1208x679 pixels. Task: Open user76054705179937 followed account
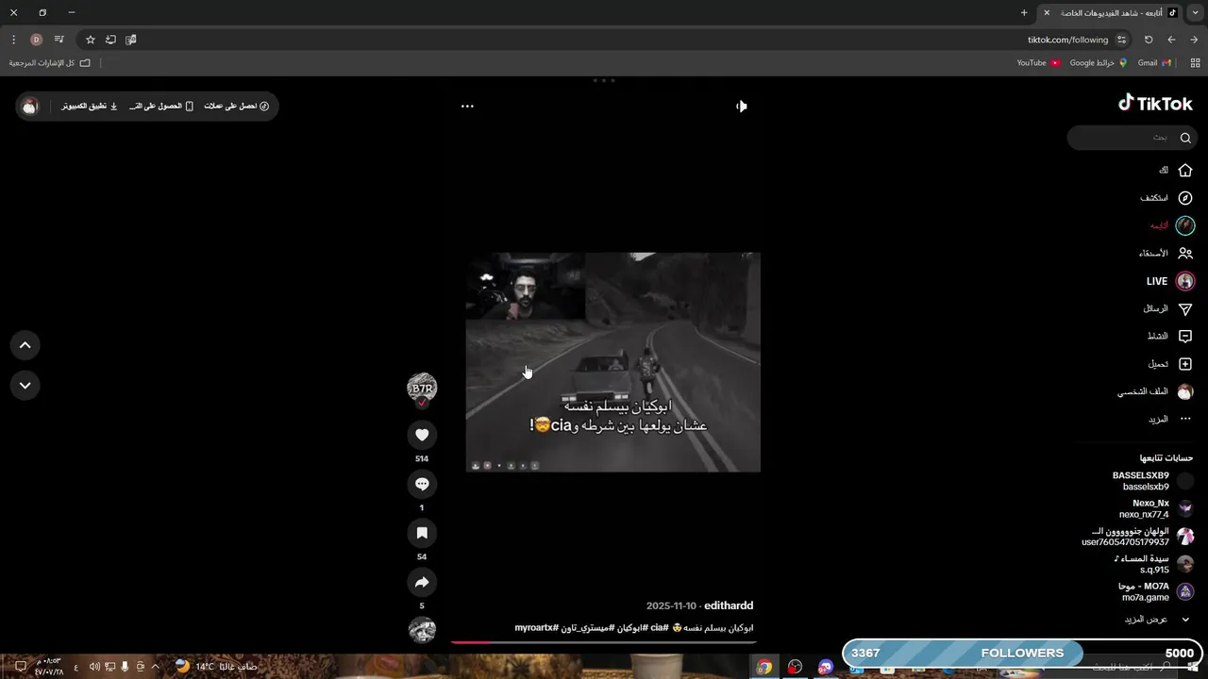[1137, 537]
